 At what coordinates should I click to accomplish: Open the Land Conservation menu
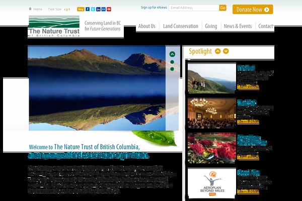[x=181, y=26]
